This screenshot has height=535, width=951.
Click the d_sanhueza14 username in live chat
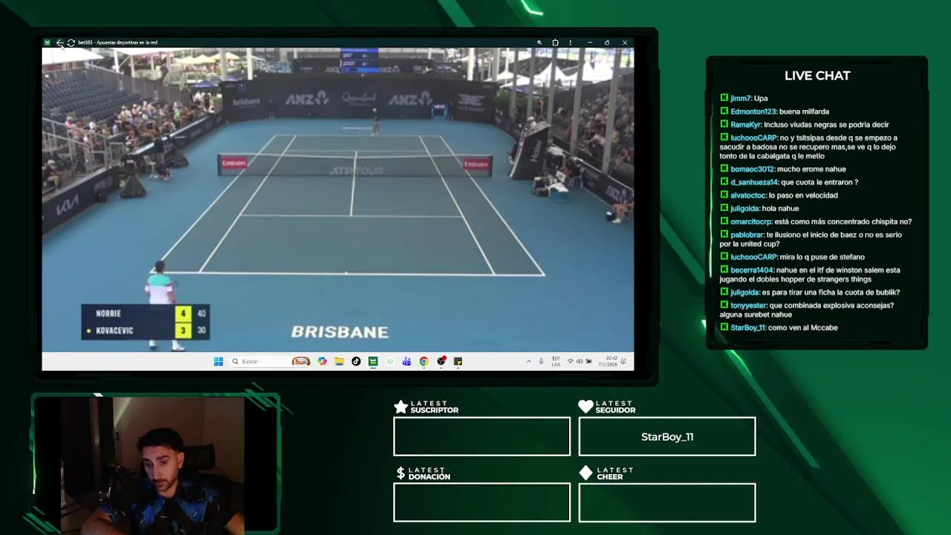click(754, 182)
